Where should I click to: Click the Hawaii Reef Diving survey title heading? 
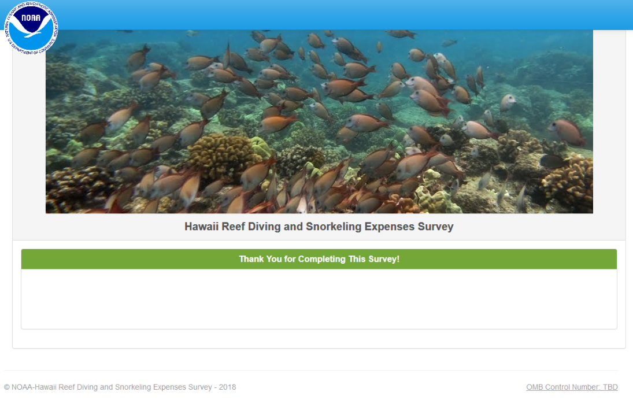[319, 227]
